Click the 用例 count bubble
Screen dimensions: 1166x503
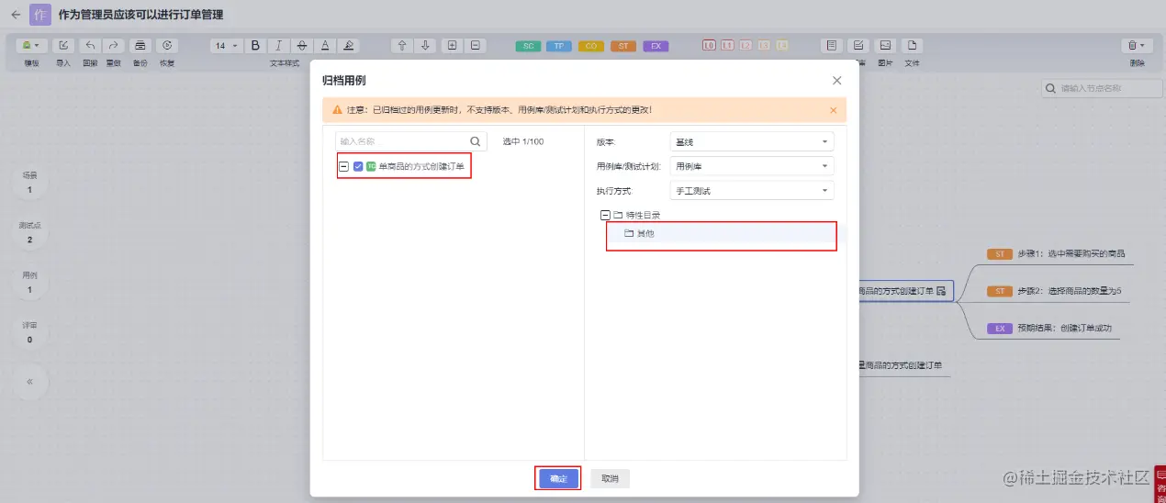coord(29,283)
